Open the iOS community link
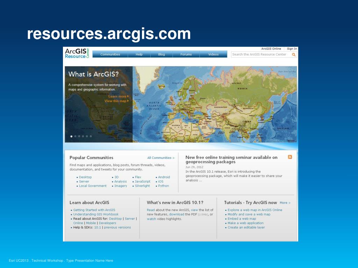358x268 pixels. (161, 181)
